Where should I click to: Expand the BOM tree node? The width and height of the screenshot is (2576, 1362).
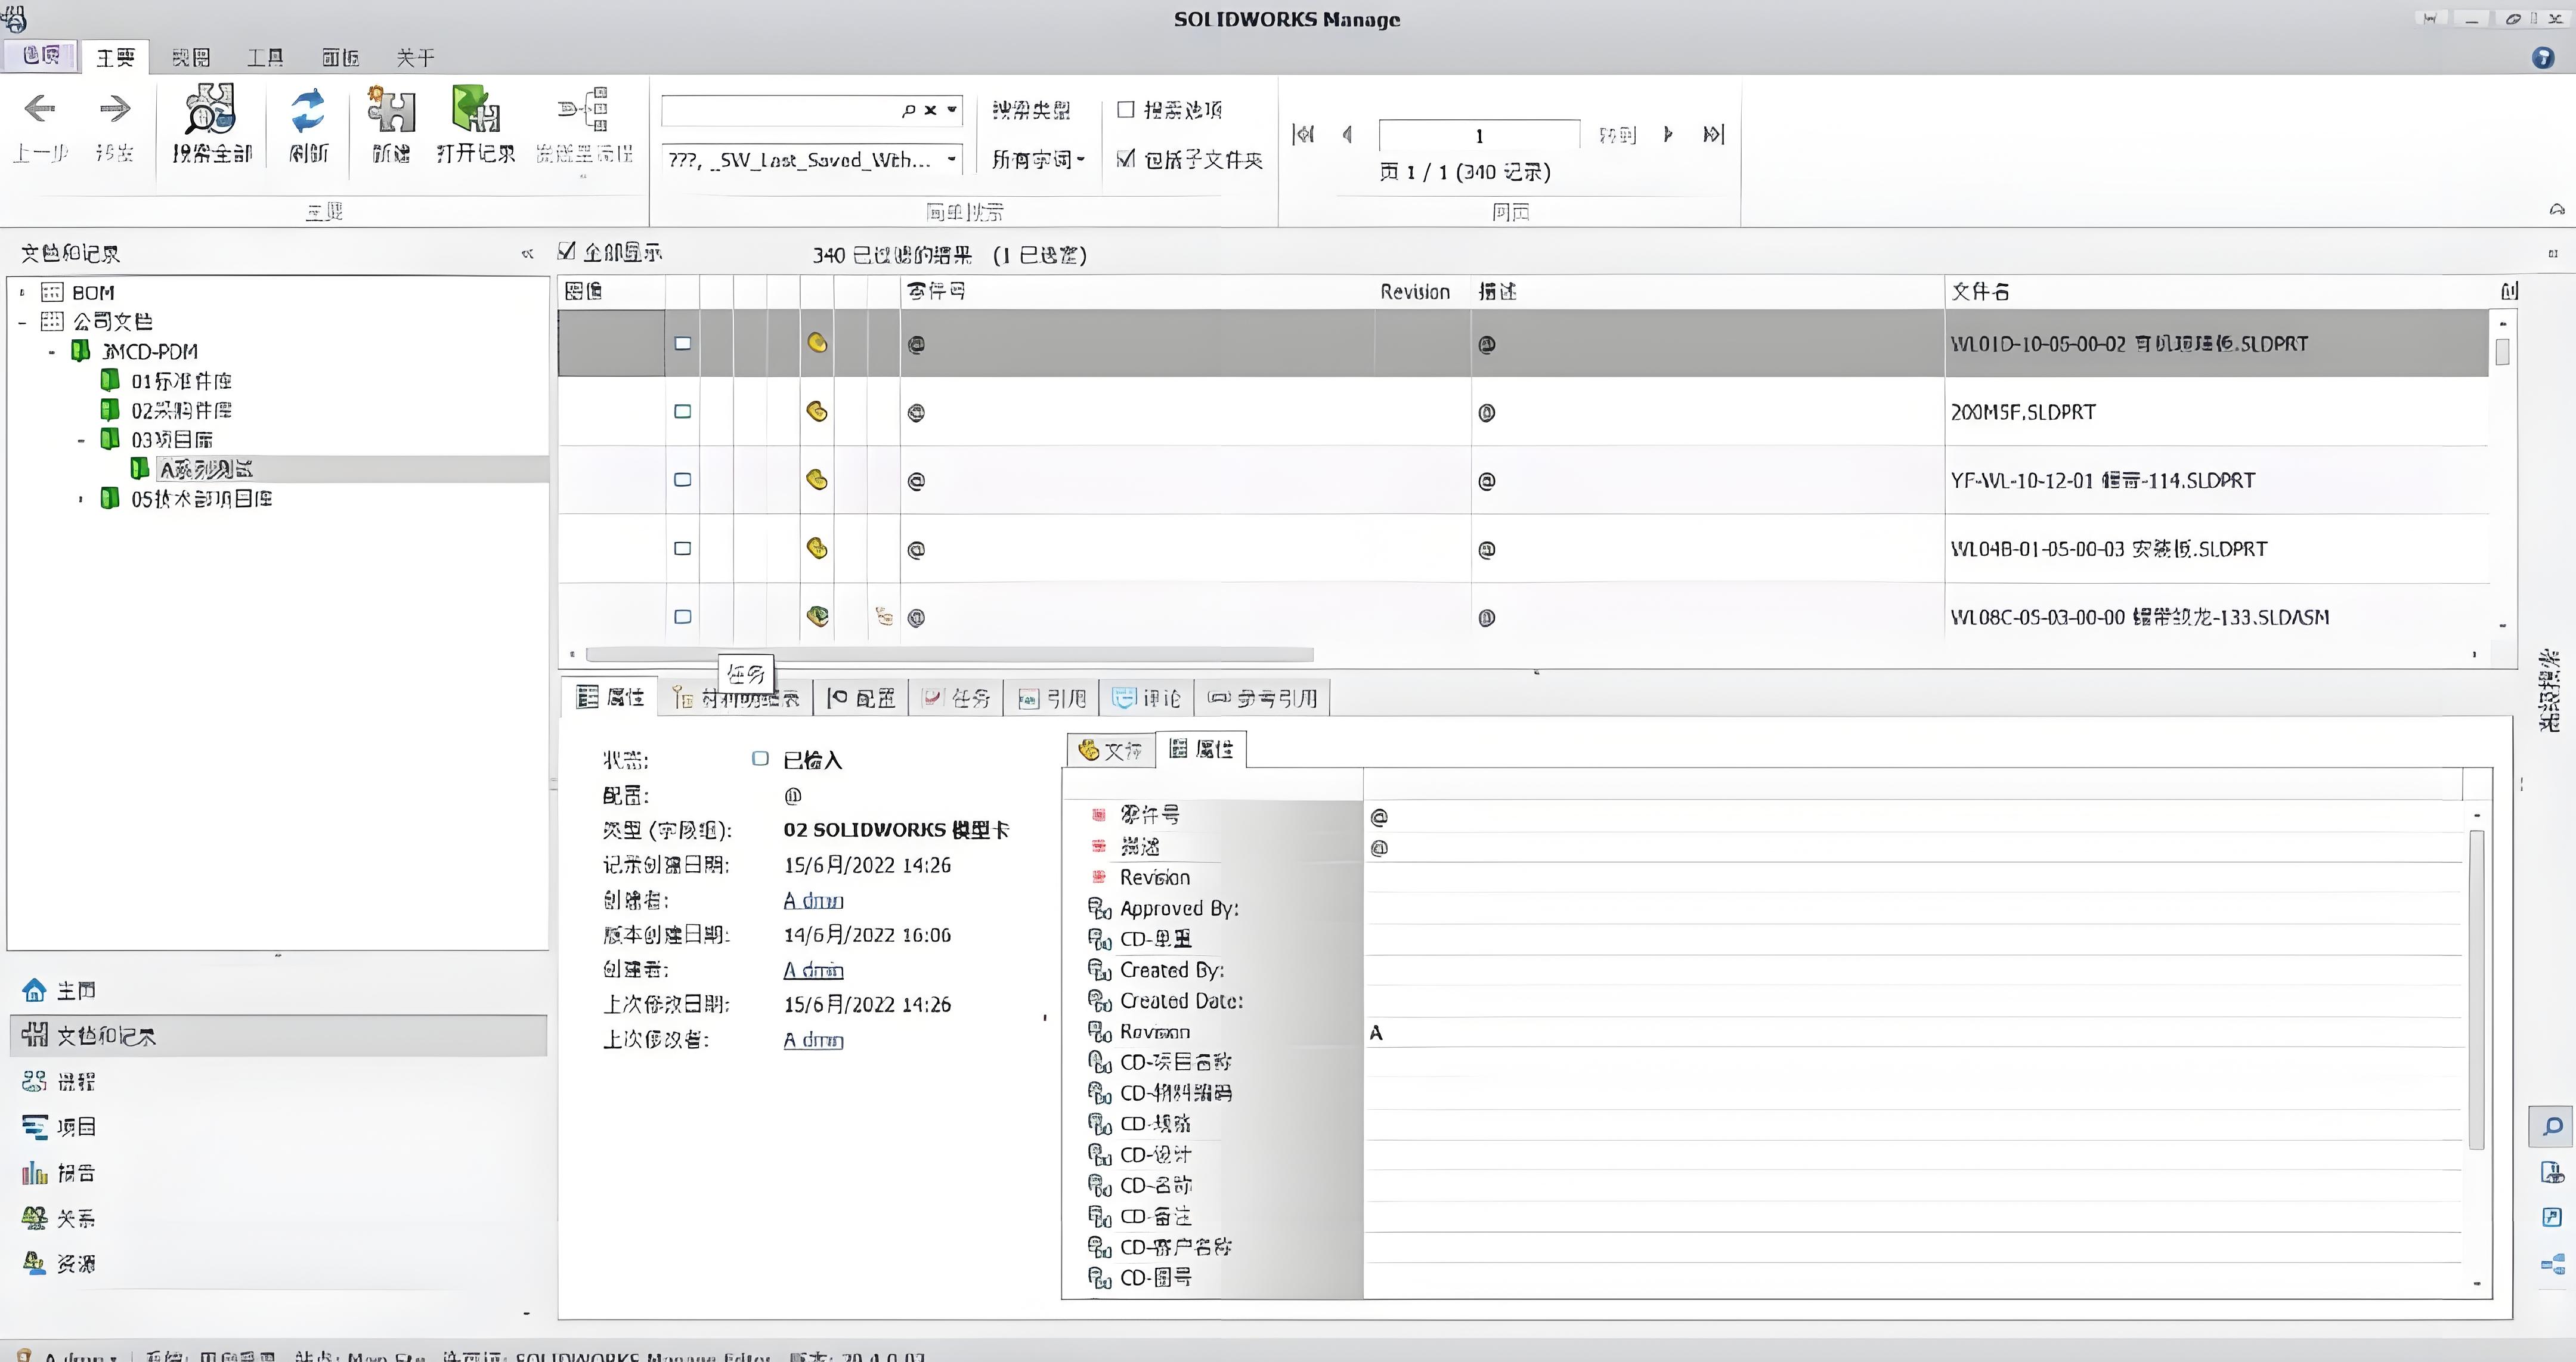[x=22, y=293]
